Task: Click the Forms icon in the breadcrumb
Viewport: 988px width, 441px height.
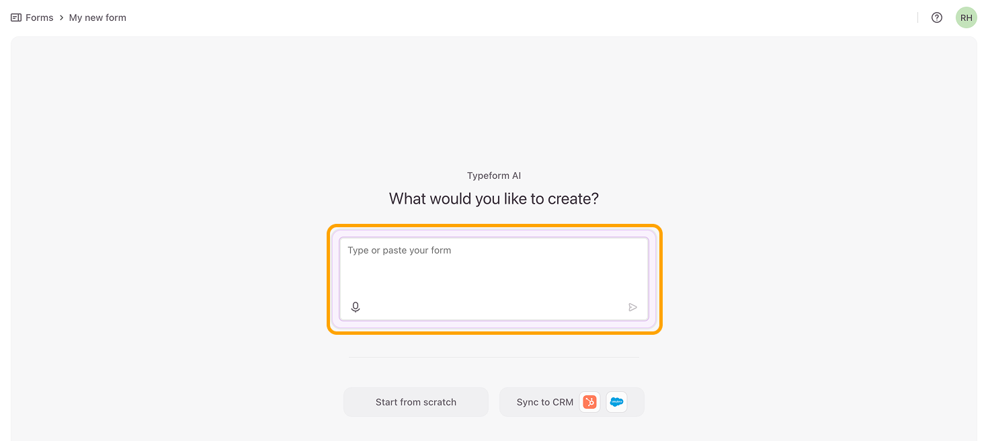Action: [x=16, y=17]
